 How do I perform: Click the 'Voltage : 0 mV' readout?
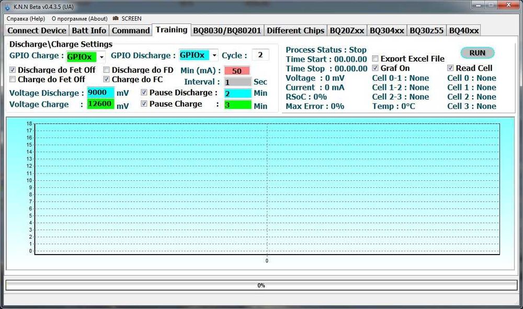click(x=315, y=78)
